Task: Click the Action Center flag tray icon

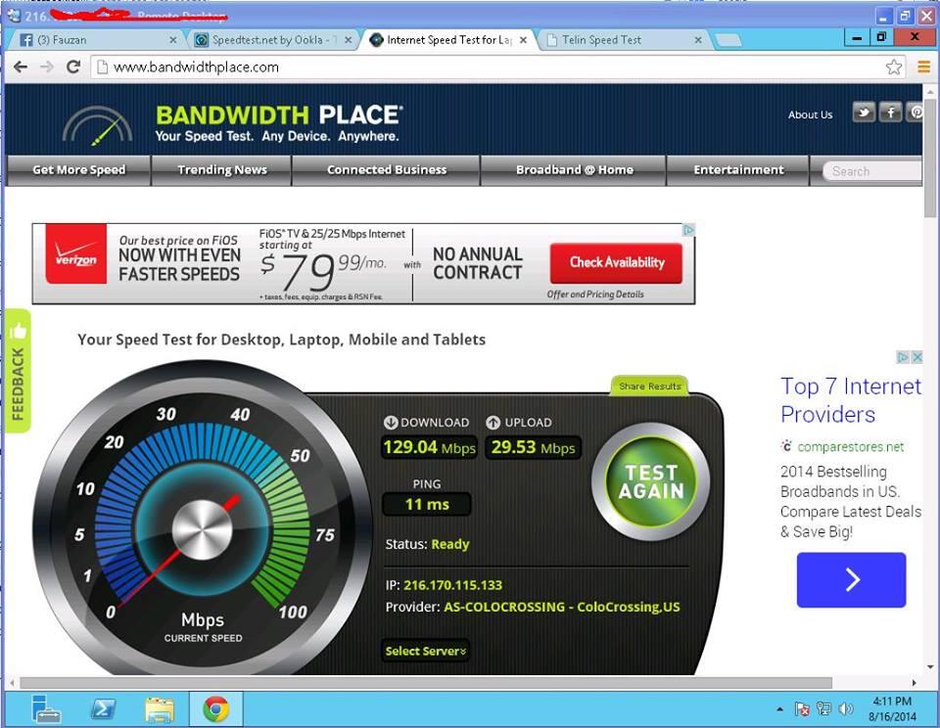Action: [x=802, y=709]
